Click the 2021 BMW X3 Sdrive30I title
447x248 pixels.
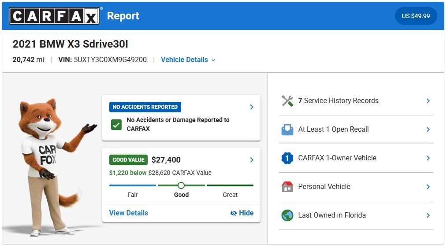pos(70,44)
